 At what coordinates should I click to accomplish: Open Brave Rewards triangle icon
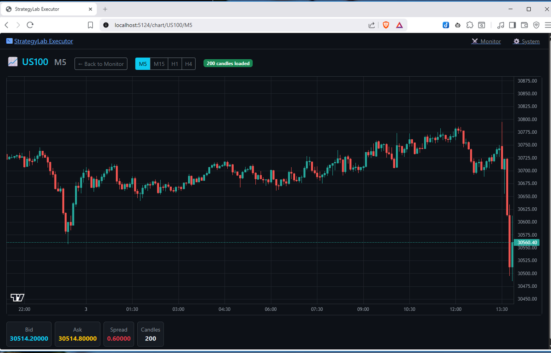[399, 25]
